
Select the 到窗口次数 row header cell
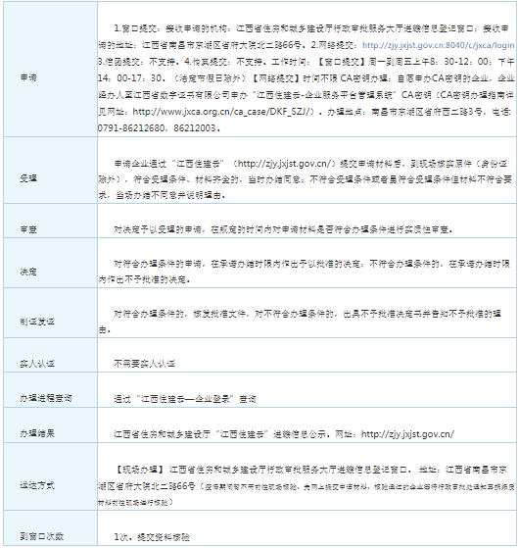coord(50,528)
